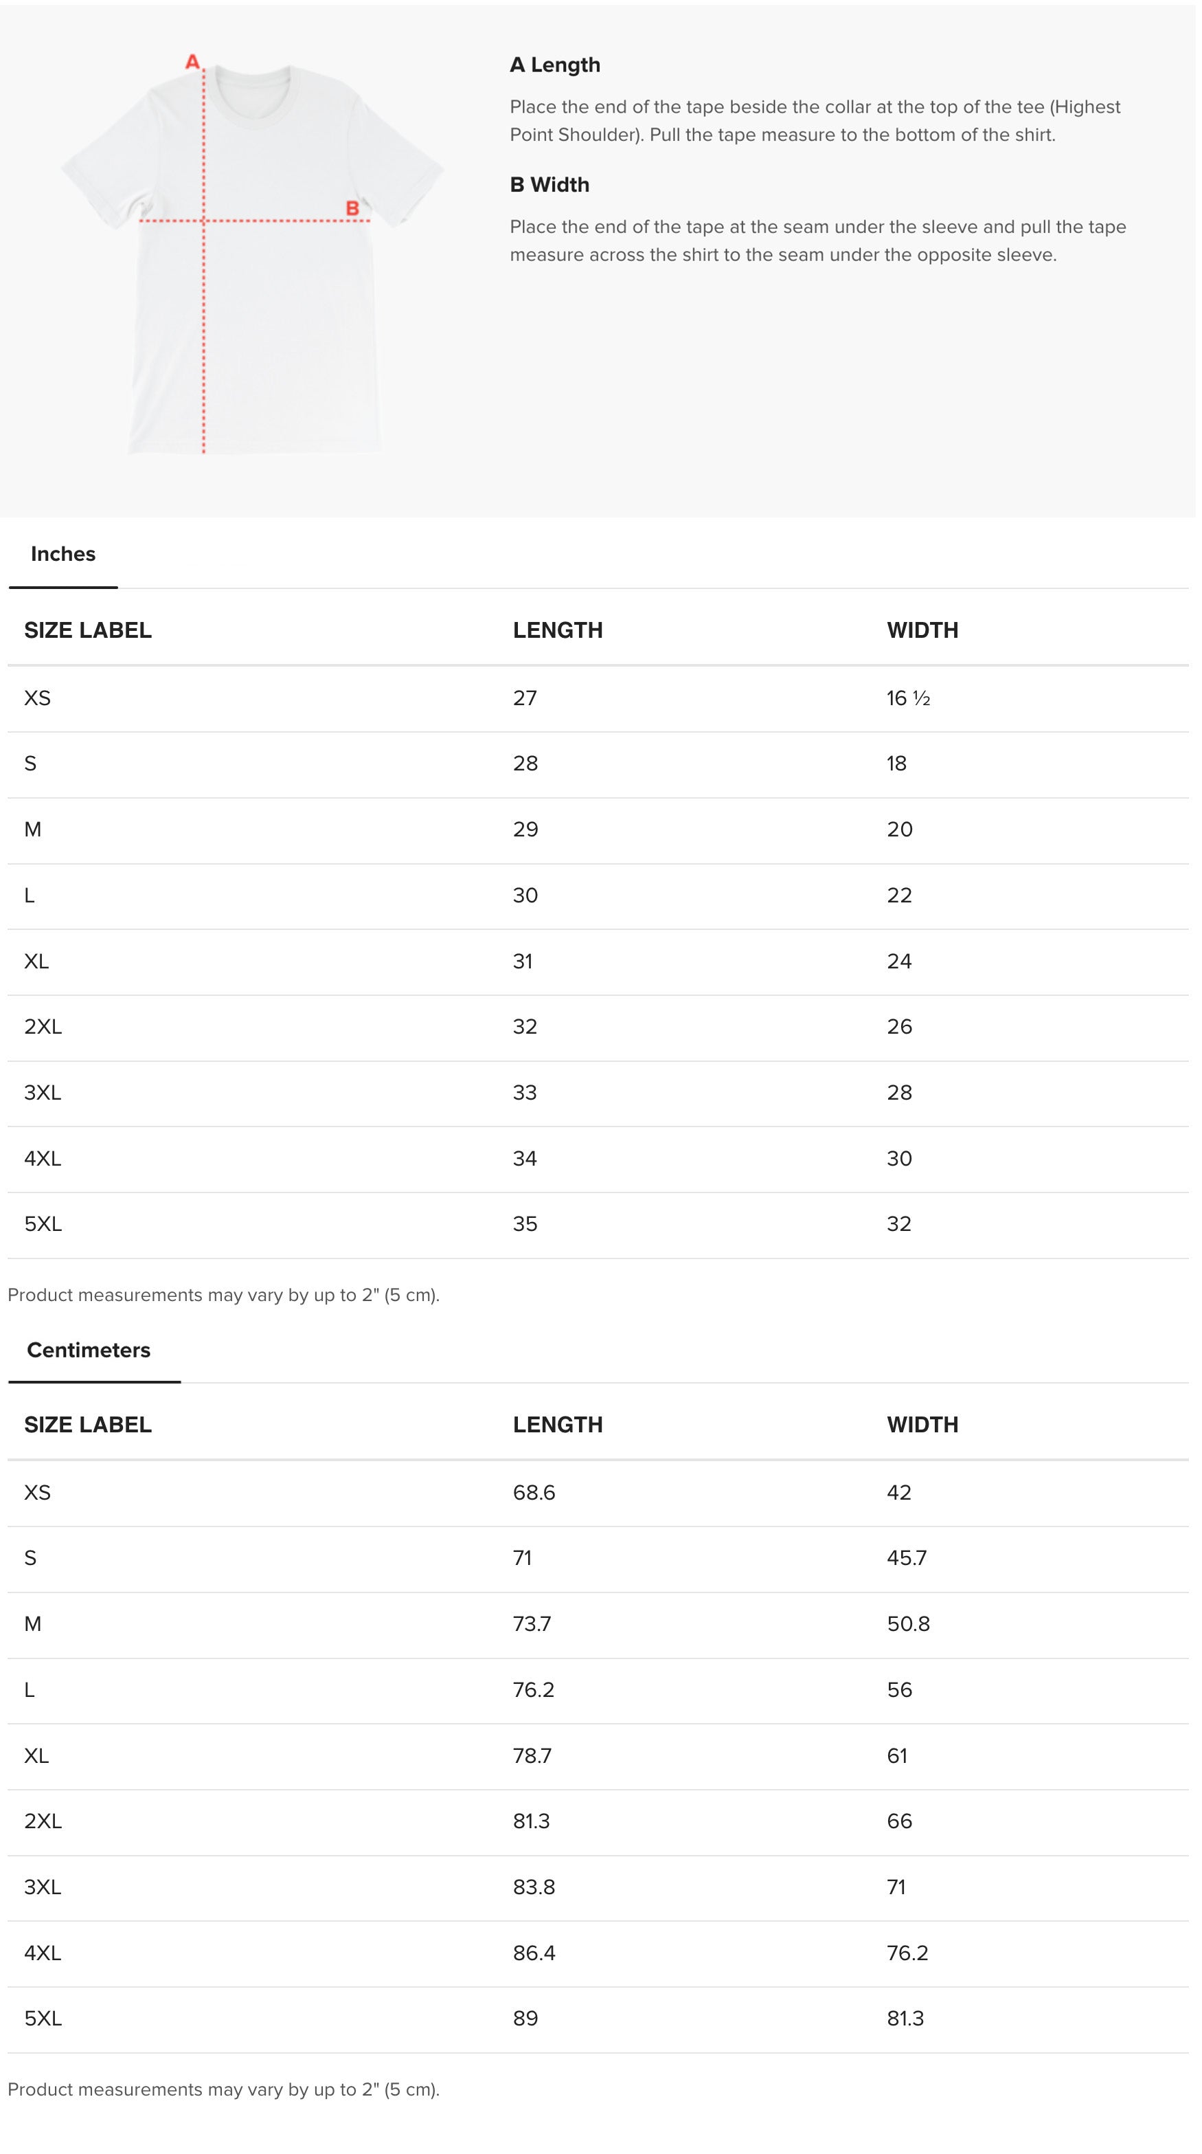The width and height of the screenshot is (1202, 2154).
Task: Click the 50.8 width value for M
Action: [908, 1624]
